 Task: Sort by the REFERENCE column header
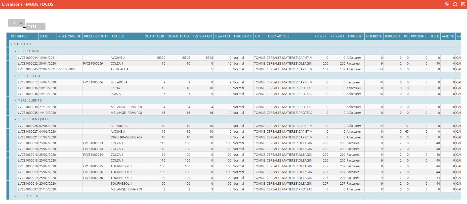tap(24, 36)
